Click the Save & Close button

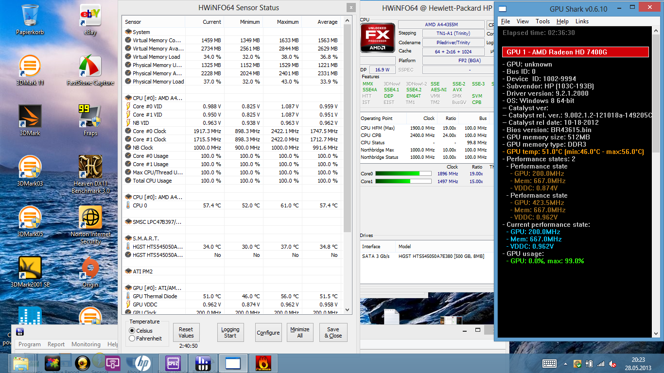click(x=333, y=333)
